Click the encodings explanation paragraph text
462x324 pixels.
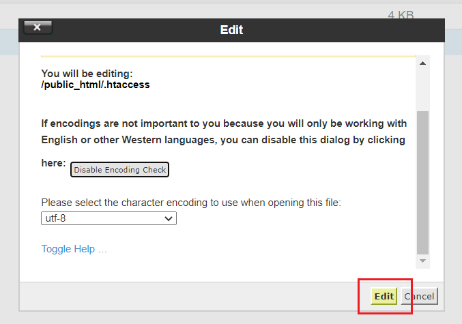[224, 132]
